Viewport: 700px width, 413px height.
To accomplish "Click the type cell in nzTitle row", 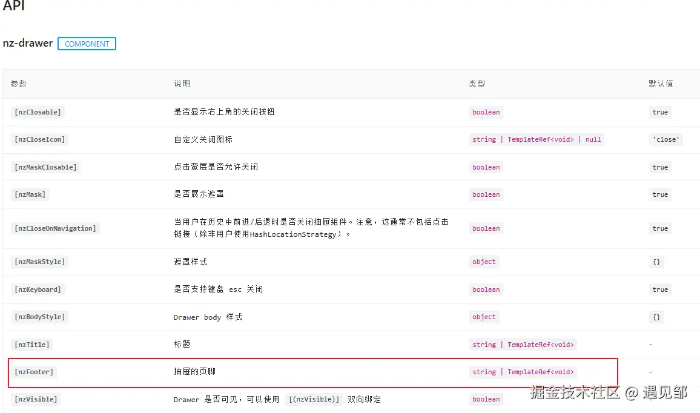I will (523, 344).
